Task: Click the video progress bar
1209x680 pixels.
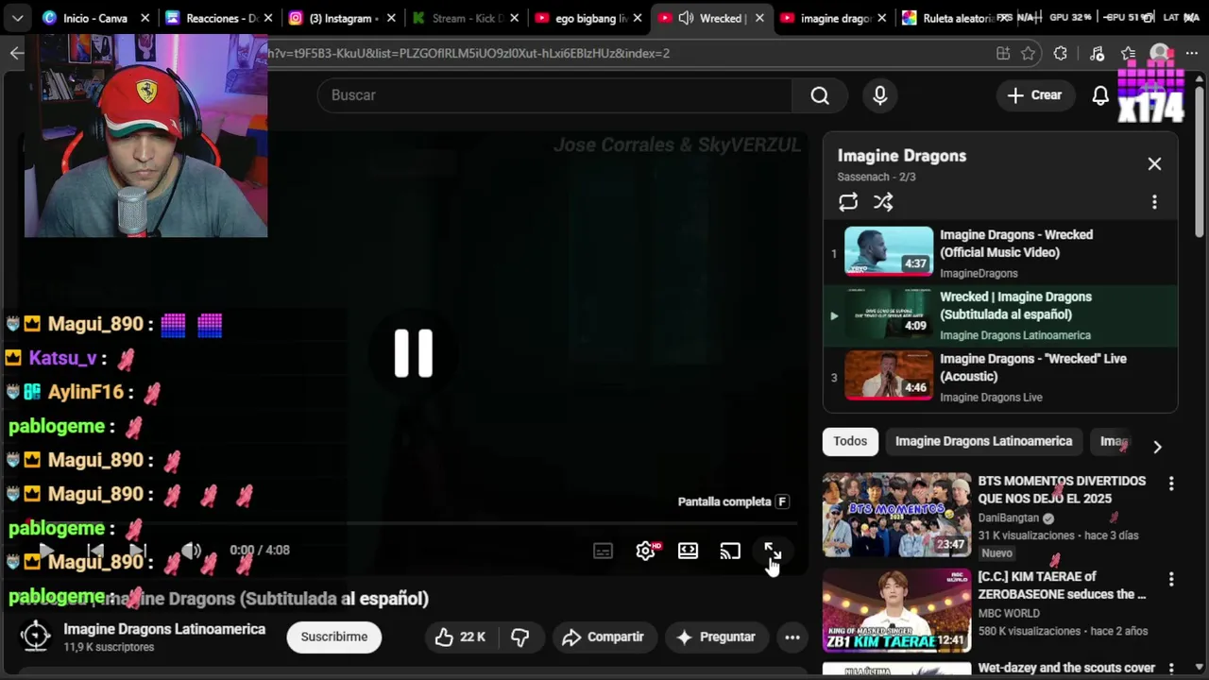Action: [413, 523]
